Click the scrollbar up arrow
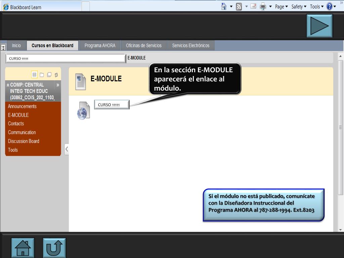Screen dimensions: 344x258 point(341,56)
